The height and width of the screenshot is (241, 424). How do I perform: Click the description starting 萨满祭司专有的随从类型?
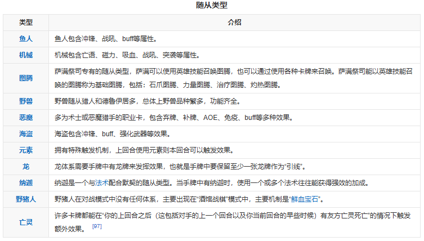coord(233,78)
